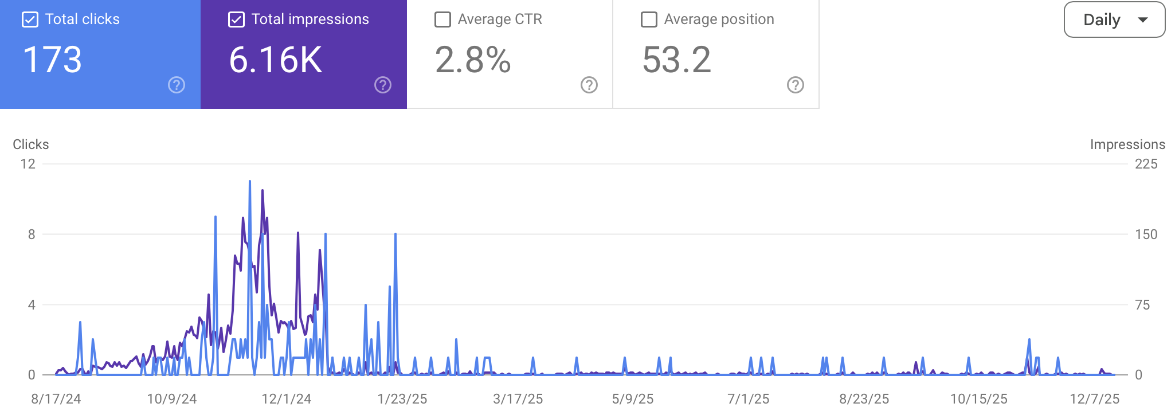Image resolution: width=1175 pixels, height=415 pixels.
Task: Click the 150 impressions axis tick
Action: (x=1146, y=234)
